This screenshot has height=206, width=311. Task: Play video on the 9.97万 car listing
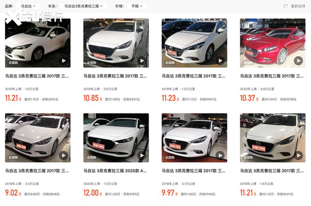coord(220,156)
